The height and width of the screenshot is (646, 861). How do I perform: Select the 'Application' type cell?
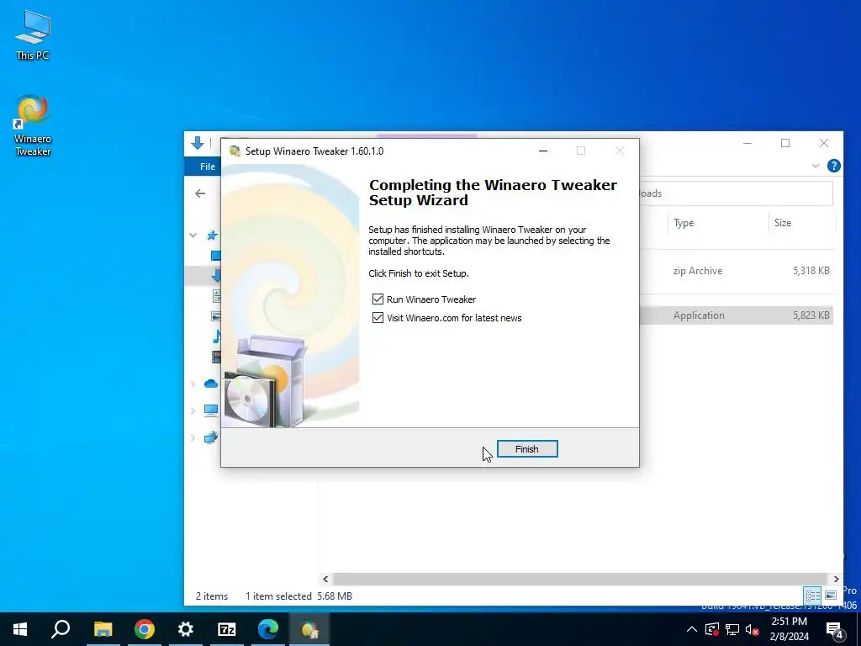coord(699,315)
